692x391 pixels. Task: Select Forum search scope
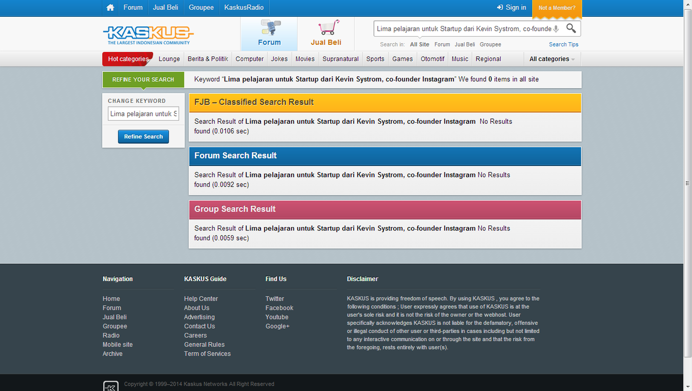coord(442,44)
